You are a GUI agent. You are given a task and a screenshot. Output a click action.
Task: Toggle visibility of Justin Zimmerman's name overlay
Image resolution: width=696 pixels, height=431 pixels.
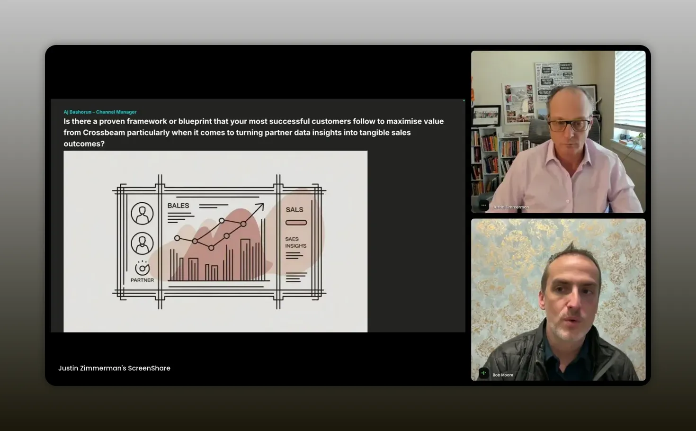coord(509,207)
